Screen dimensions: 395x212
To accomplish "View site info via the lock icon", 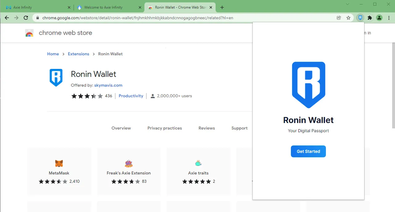I will point(38,18).
